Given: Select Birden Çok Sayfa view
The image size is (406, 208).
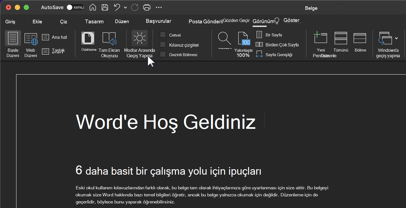Looking at the screenshot, I should point(277,45).
